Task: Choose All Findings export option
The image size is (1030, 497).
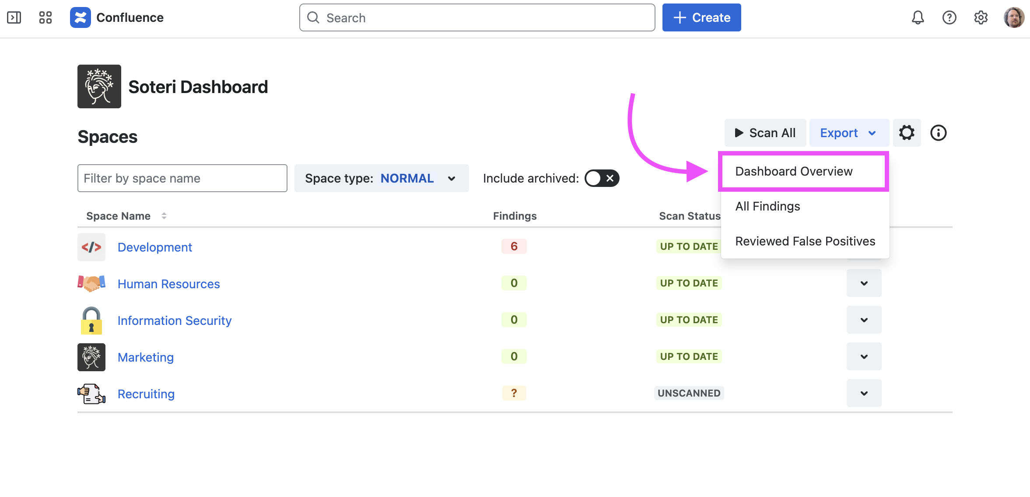Action: pyautogui.click(x=767, y=206)
